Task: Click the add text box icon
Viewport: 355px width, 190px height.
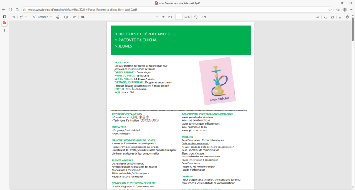Action: tap(66, 17)
